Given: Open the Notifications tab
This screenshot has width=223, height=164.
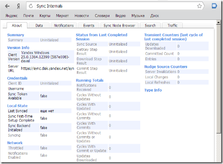Looking at the screenshot, I should pyautogui.click(x=64, y=26).
